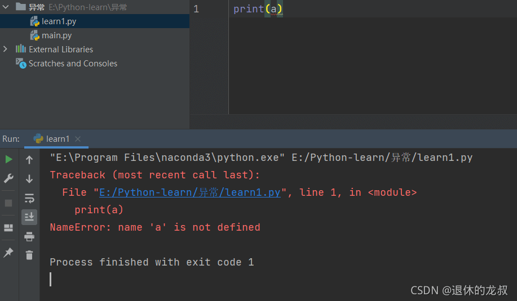This screenshot has width=517, height=301.
Task: Click the Up the stack trace arrow
Action: (x=29, y=160)
